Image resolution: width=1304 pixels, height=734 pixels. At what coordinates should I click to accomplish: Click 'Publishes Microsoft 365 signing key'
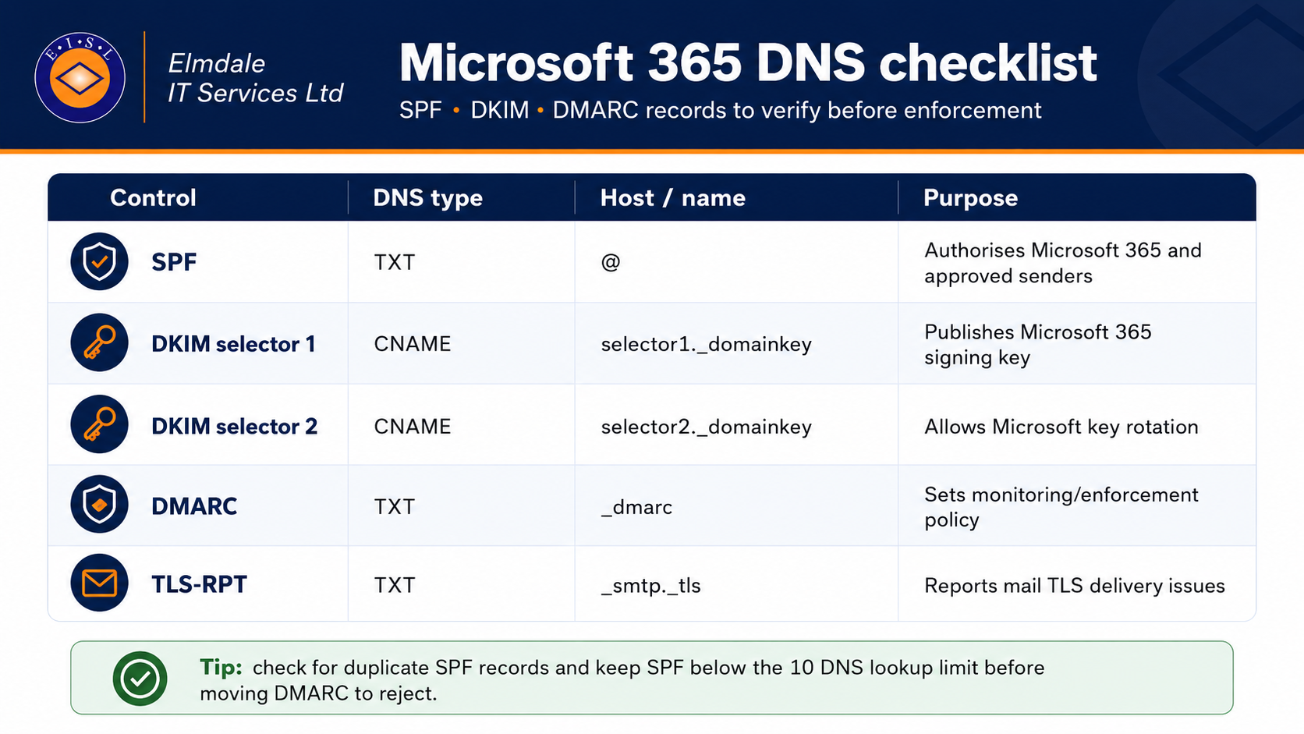coord(1038,345)
